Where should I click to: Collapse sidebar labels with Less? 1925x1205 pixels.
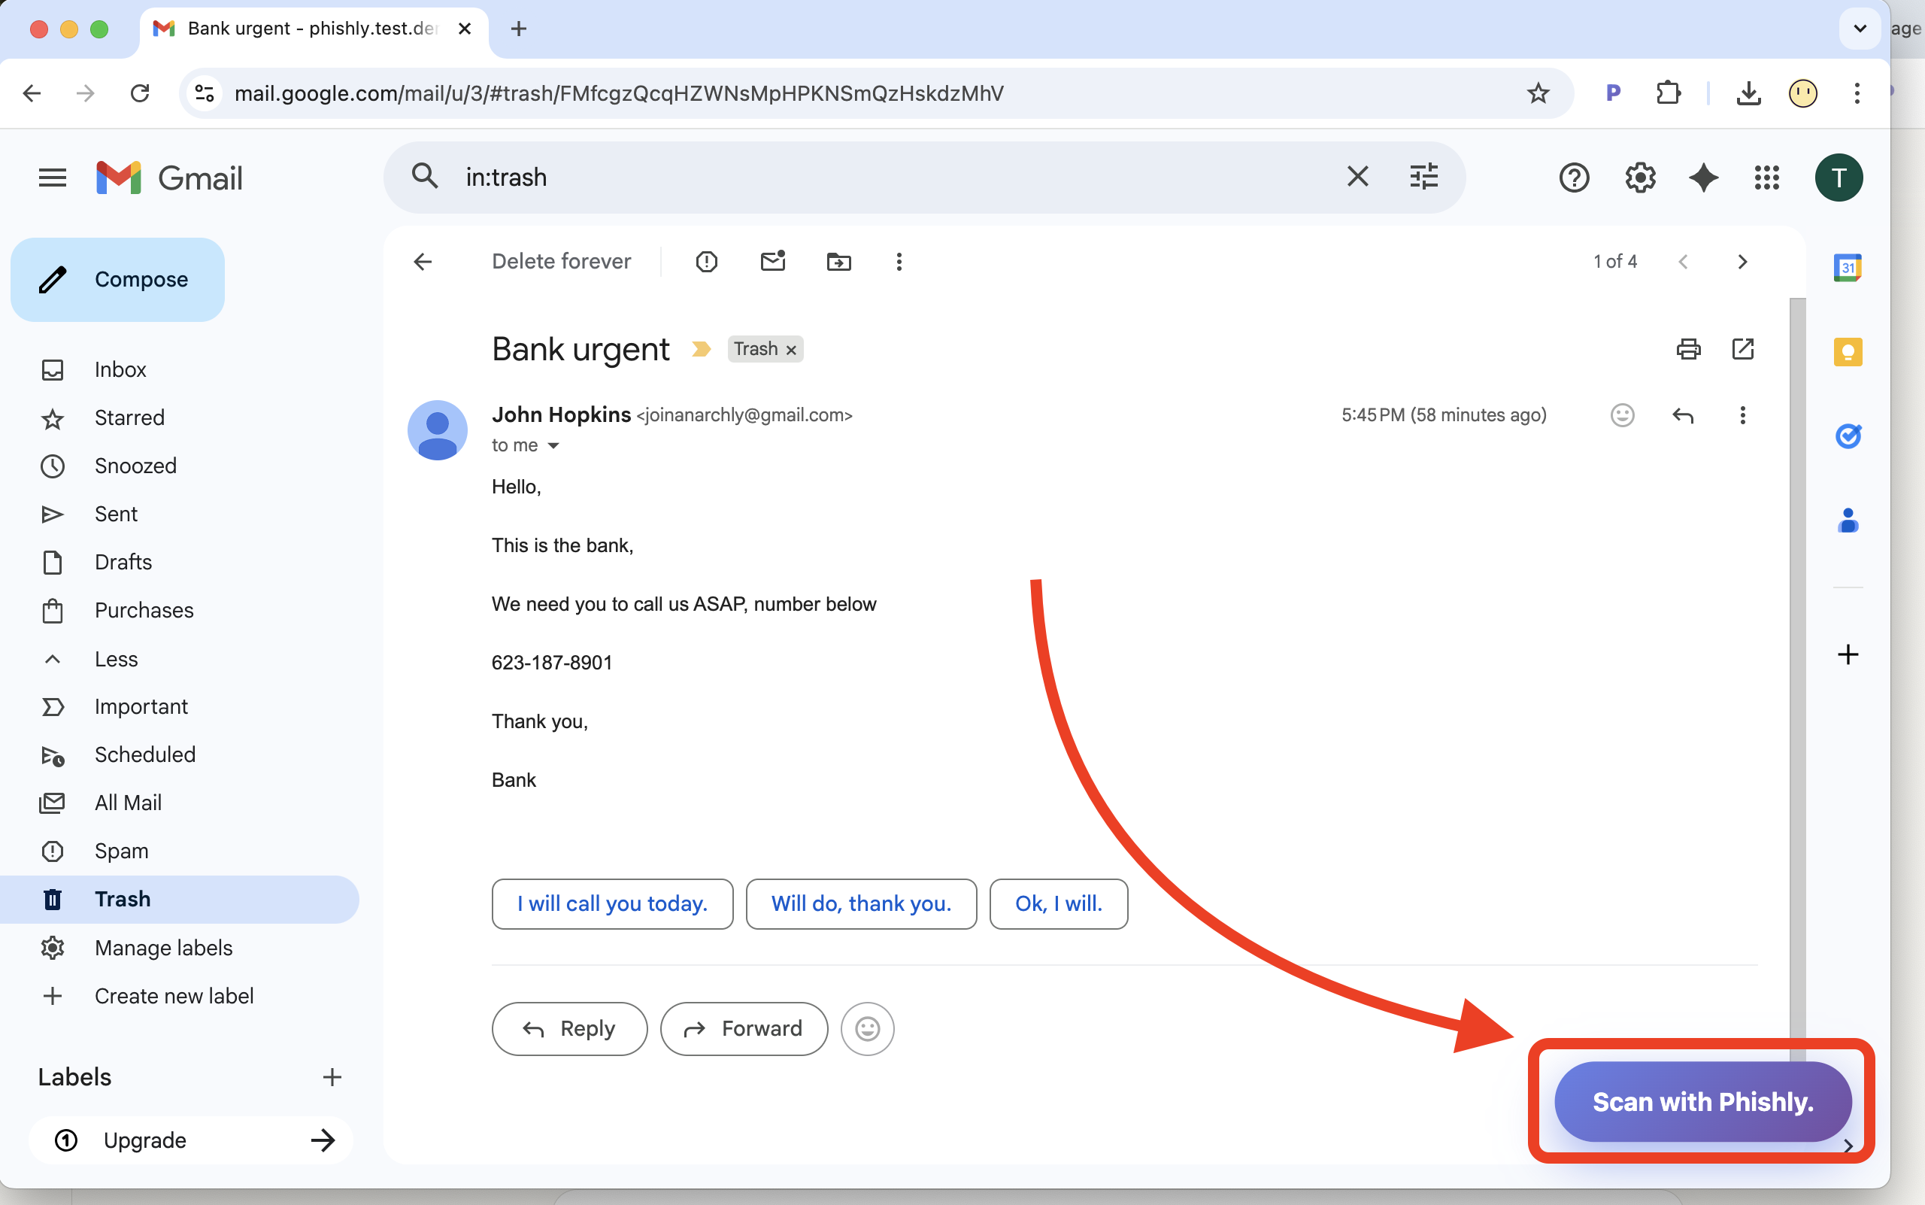coord(116,659)
